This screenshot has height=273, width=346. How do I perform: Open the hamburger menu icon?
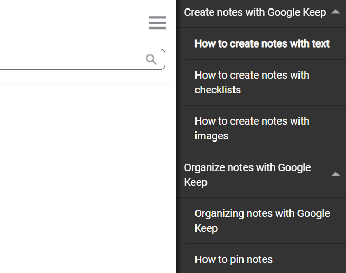157,23
